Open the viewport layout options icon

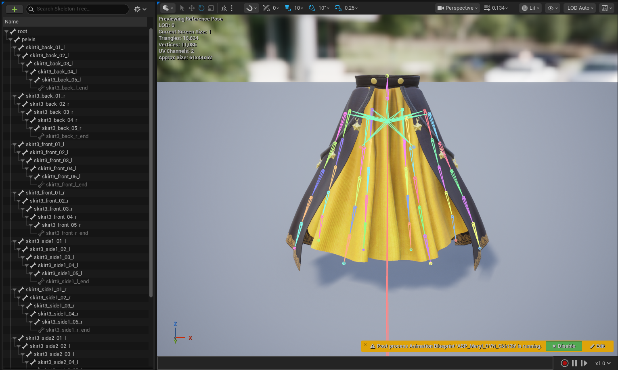point(606,8)
